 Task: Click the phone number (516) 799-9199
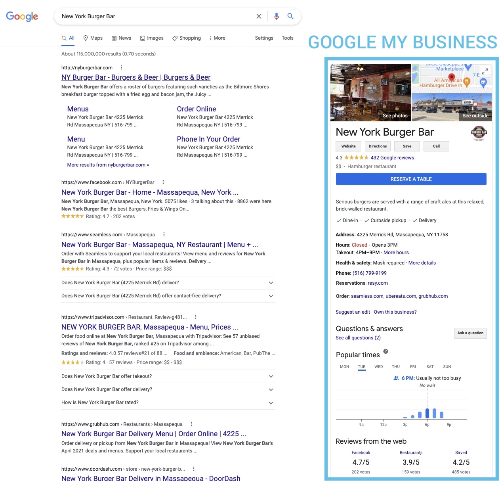point(370,273)
